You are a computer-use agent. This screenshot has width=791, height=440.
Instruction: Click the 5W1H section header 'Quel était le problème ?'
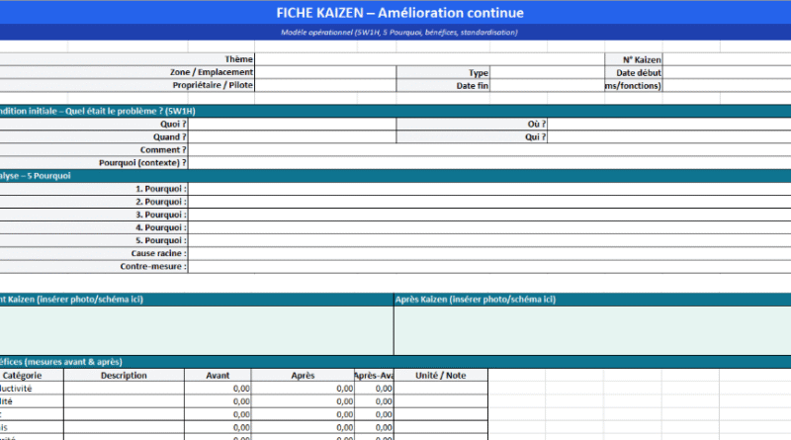395,111
